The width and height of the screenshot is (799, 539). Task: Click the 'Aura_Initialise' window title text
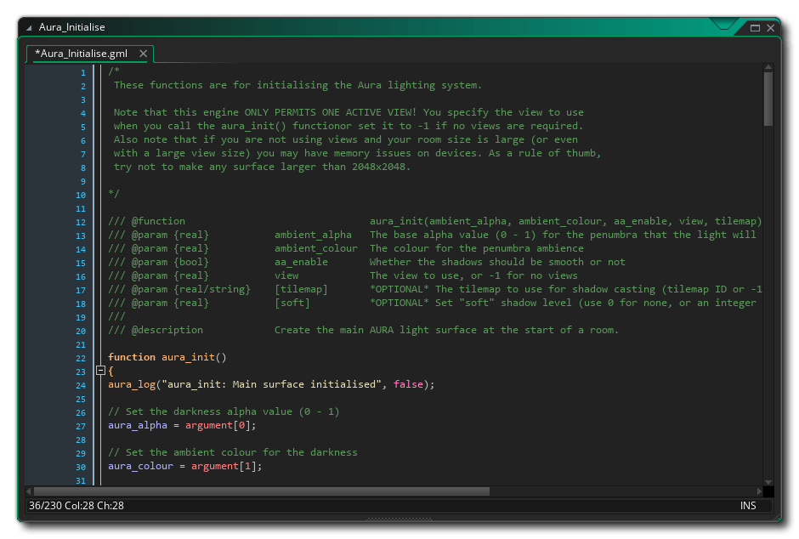(72, 27)
